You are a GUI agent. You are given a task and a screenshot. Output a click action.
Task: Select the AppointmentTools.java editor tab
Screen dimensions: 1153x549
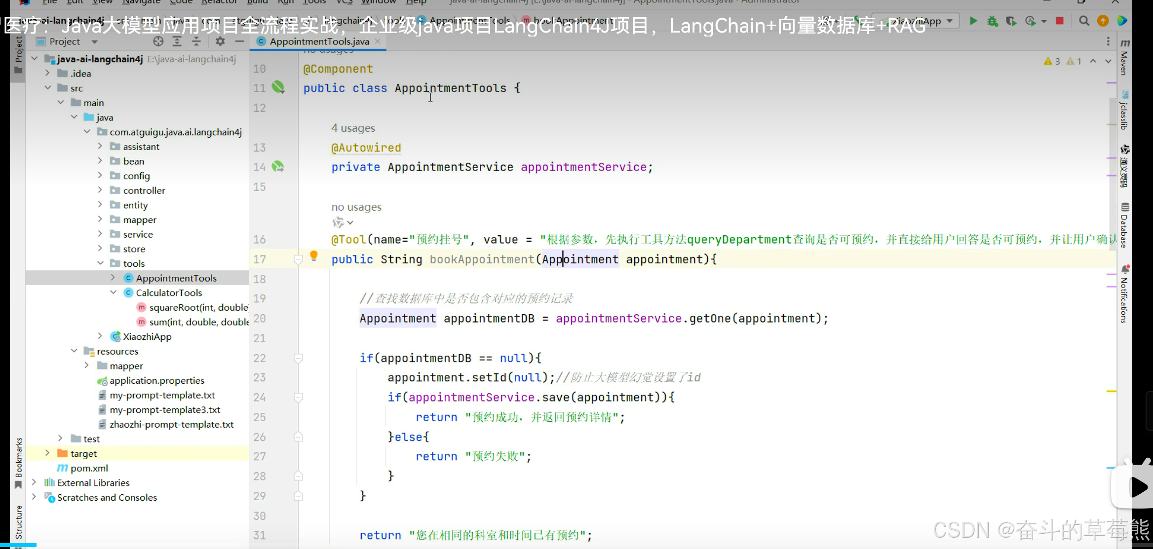(319, 41)
